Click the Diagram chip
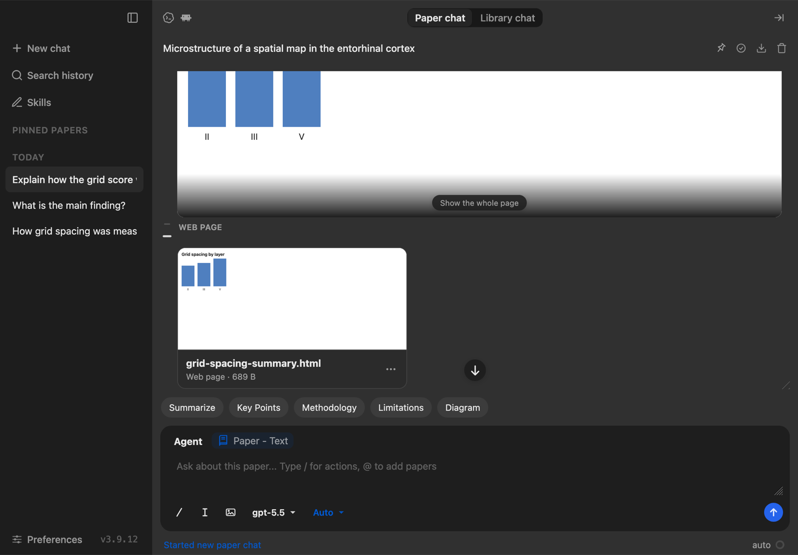The image size is (798, 555). pyautogui.click(x=462, y=408)
